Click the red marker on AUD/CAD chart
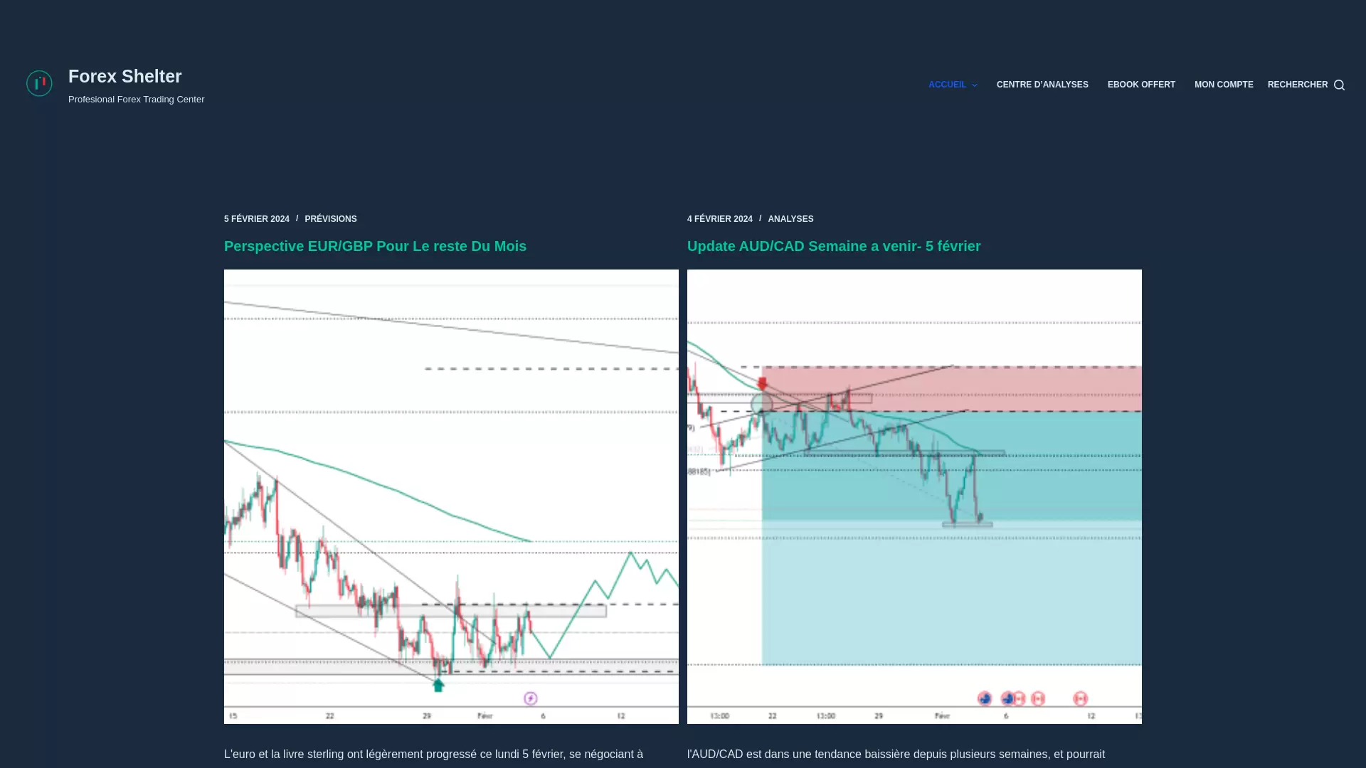Viewport: 1366px width, 768px height. point(762,384)
